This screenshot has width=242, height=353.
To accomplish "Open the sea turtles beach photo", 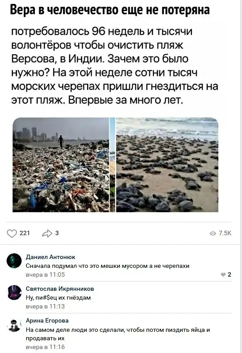I will pyautogui.click(x=167, y=165).
